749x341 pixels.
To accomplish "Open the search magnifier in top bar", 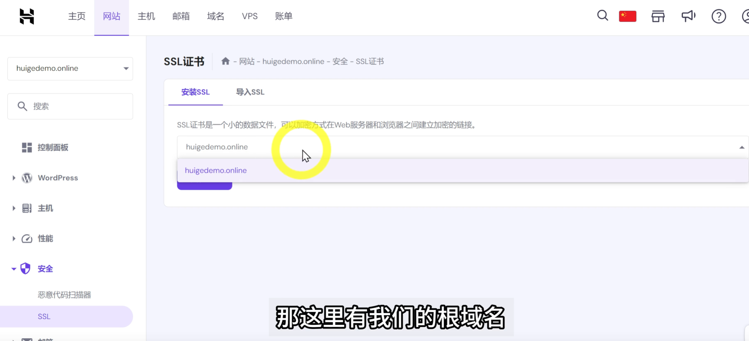I will coord(602,16).
